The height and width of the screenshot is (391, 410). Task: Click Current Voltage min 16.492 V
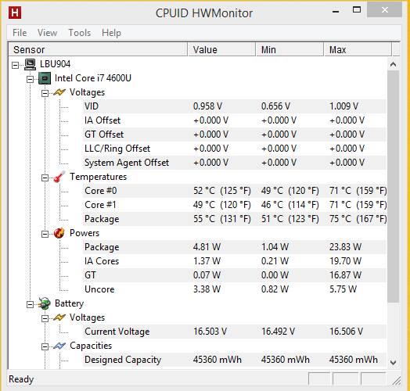pyautogui.click(x=278, y=332)
